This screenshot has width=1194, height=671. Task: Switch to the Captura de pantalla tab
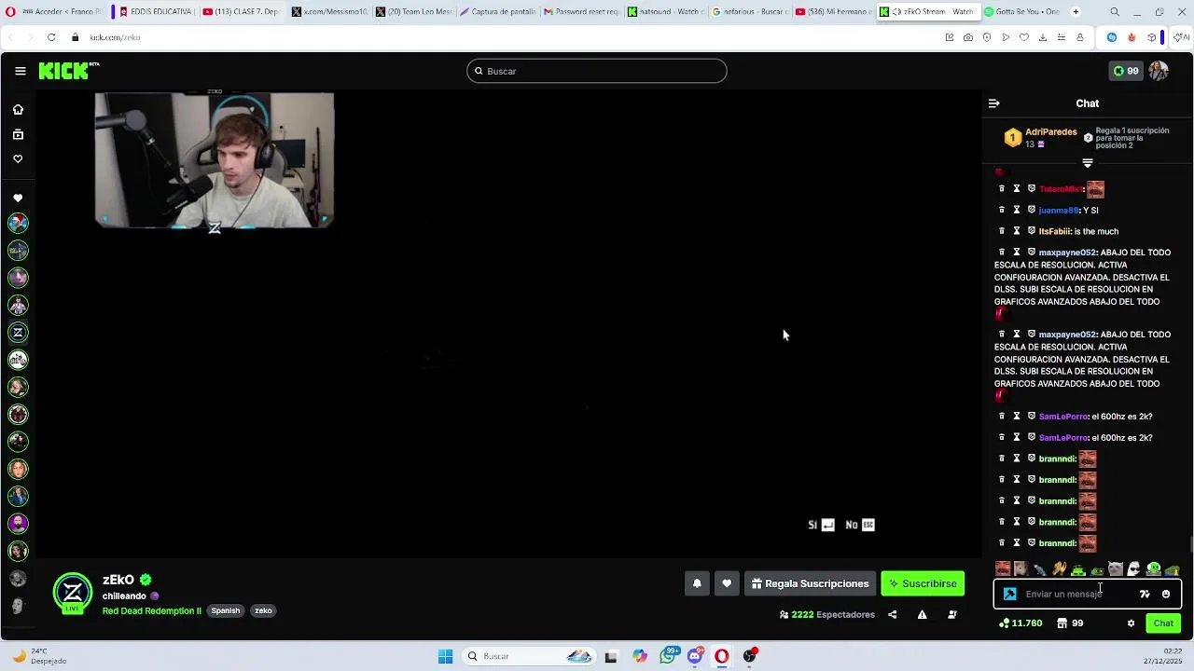tap(497, 12)
